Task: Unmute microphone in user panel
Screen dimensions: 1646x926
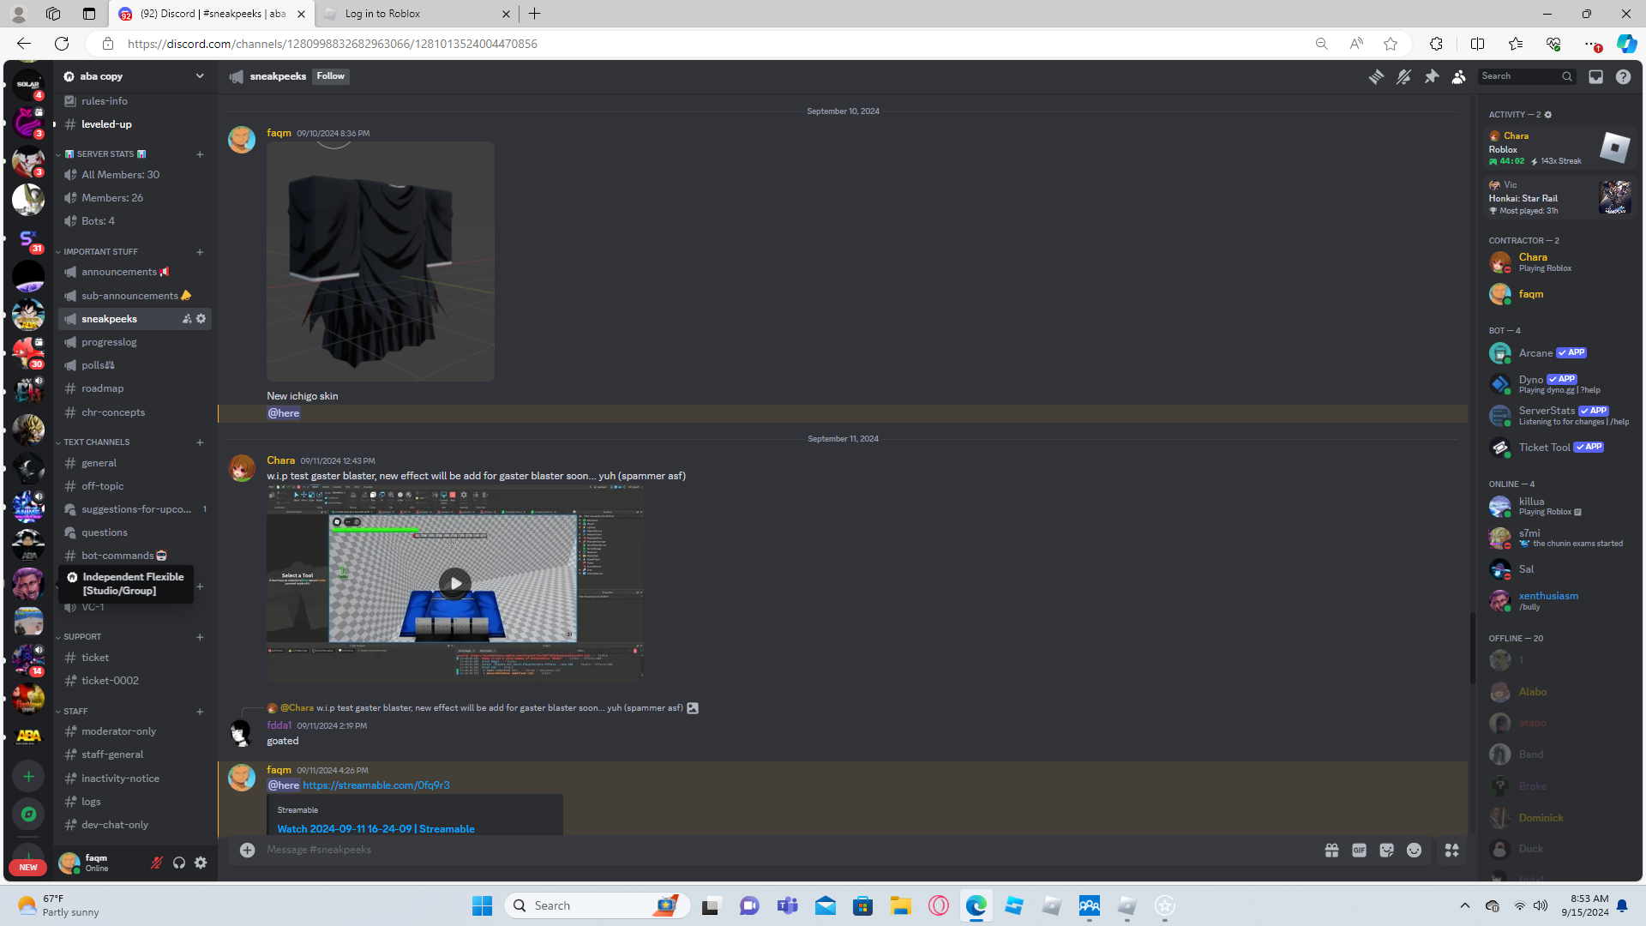Action: (156, 863)
